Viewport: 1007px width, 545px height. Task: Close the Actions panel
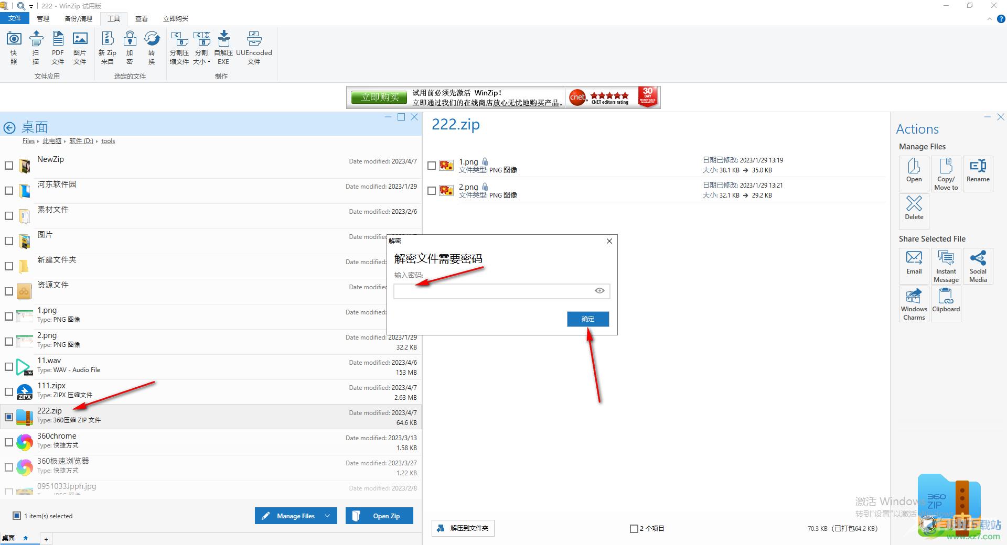pos(1001,117)
